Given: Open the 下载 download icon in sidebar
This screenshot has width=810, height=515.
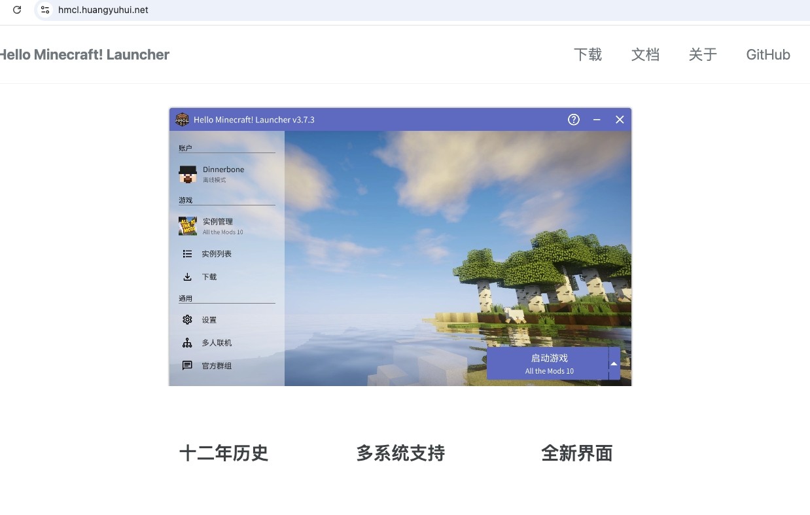Looking at the screenshot, I should coord(187,277).
